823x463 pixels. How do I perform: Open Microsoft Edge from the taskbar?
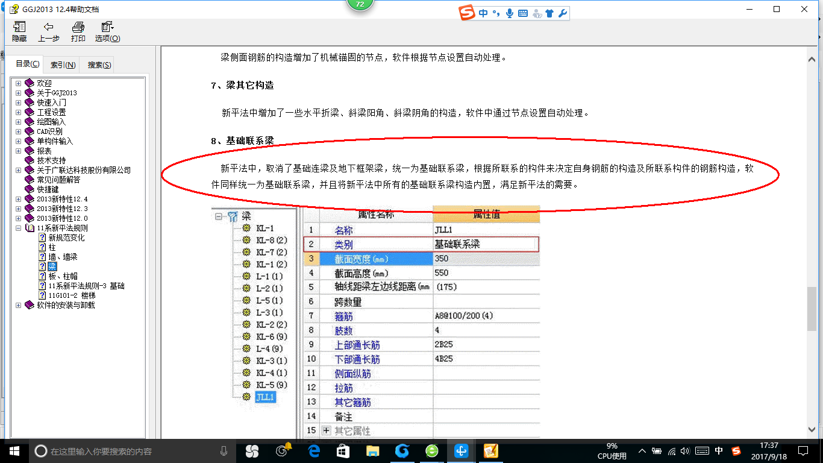coord(313,450)
